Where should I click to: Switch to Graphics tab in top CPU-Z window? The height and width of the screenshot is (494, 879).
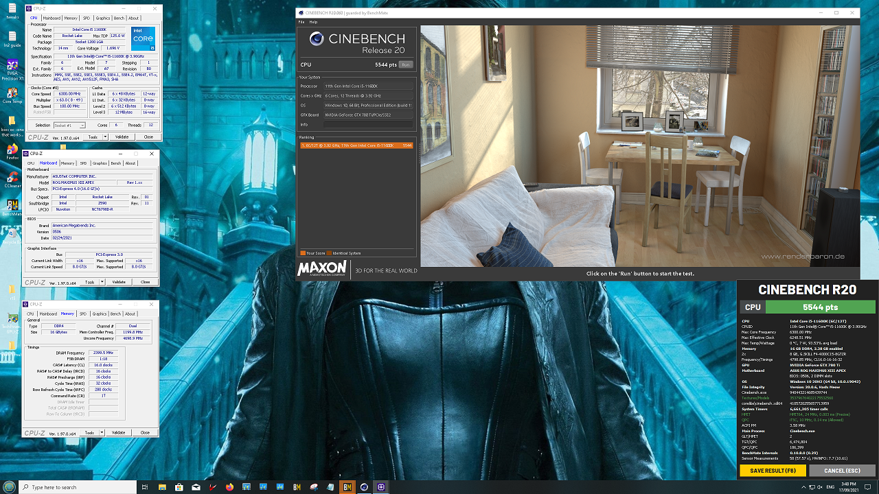click(103, 18)
